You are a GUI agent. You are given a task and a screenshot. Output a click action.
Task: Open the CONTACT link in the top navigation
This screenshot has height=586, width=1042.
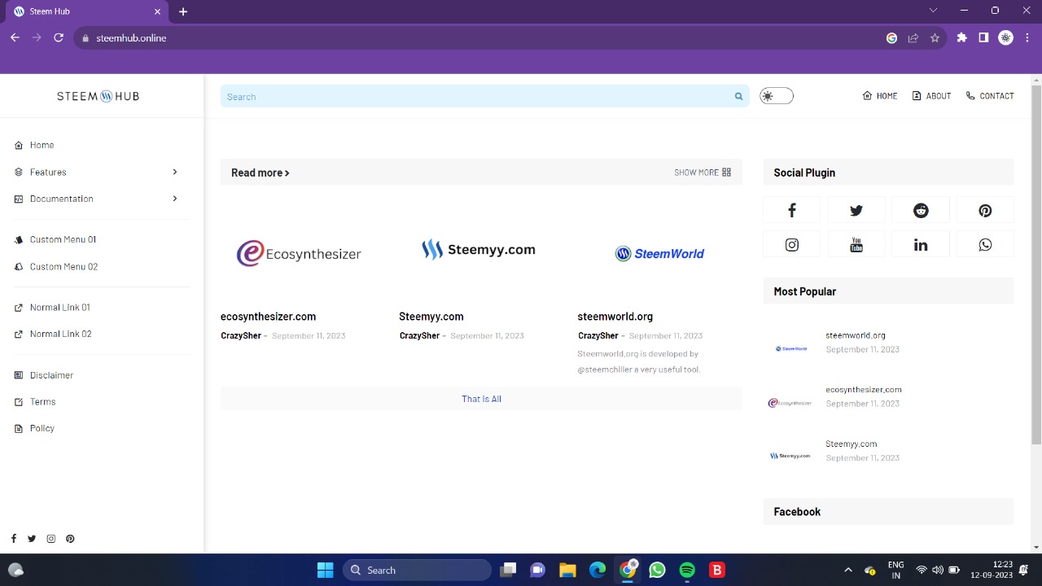pyautogui.click(x=990, y=96)
